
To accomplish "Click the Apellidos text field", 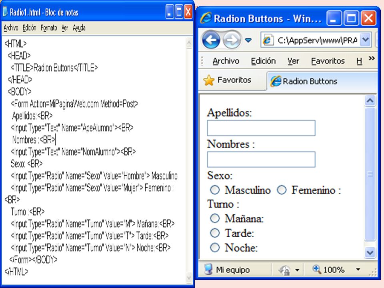I will point(261,128).
